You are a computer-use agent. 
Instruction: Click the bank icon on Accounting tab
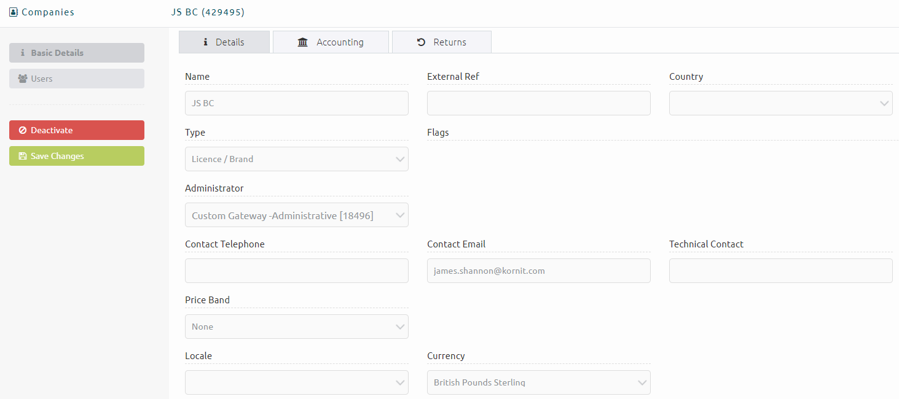[x=303, y=42]
